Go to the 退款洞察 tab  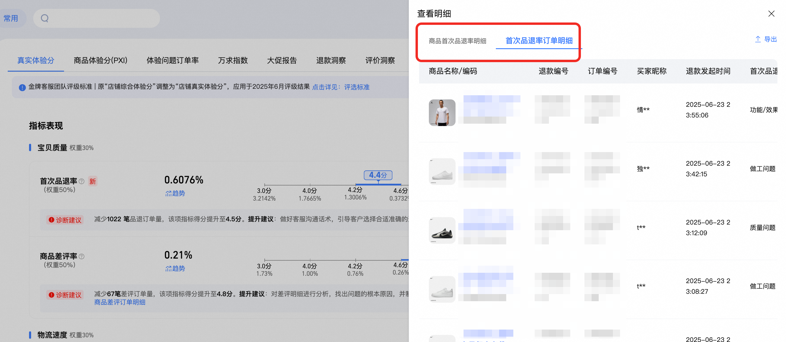[331, 60]
